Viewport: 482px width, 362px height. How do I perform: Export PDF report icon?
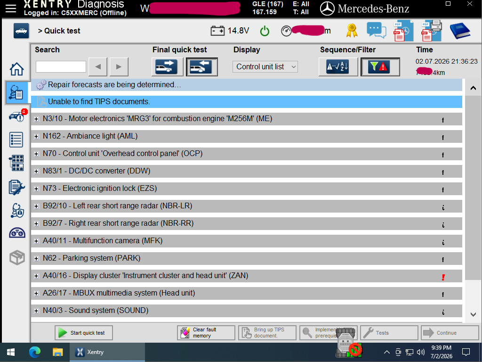(403, 31)
